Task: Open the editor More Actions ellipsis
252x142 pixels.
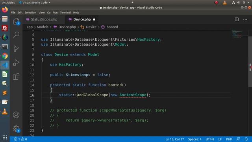Action: tap(245, 19)
